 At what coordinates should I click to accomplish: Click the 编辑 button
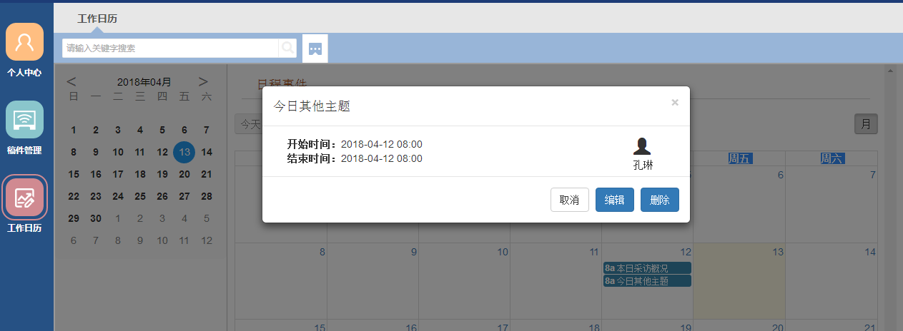[615, 200]
